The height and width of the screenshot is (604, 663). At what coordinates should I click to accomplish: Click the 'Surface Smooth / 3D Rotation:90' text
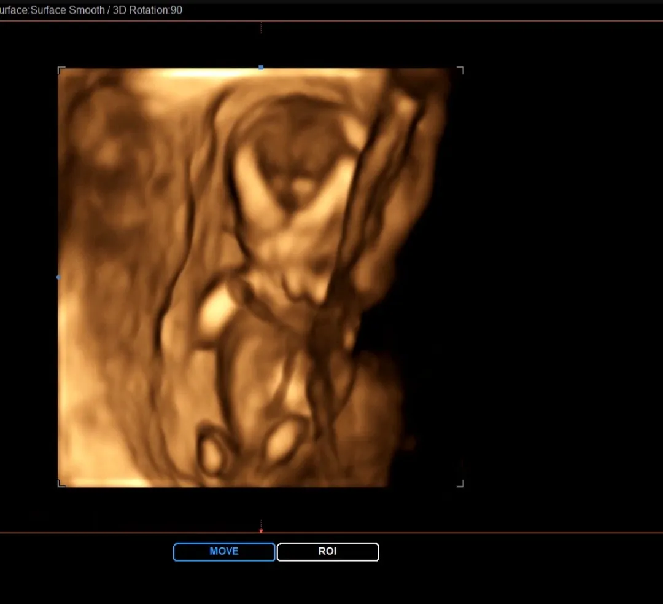(x=106, y=10)
